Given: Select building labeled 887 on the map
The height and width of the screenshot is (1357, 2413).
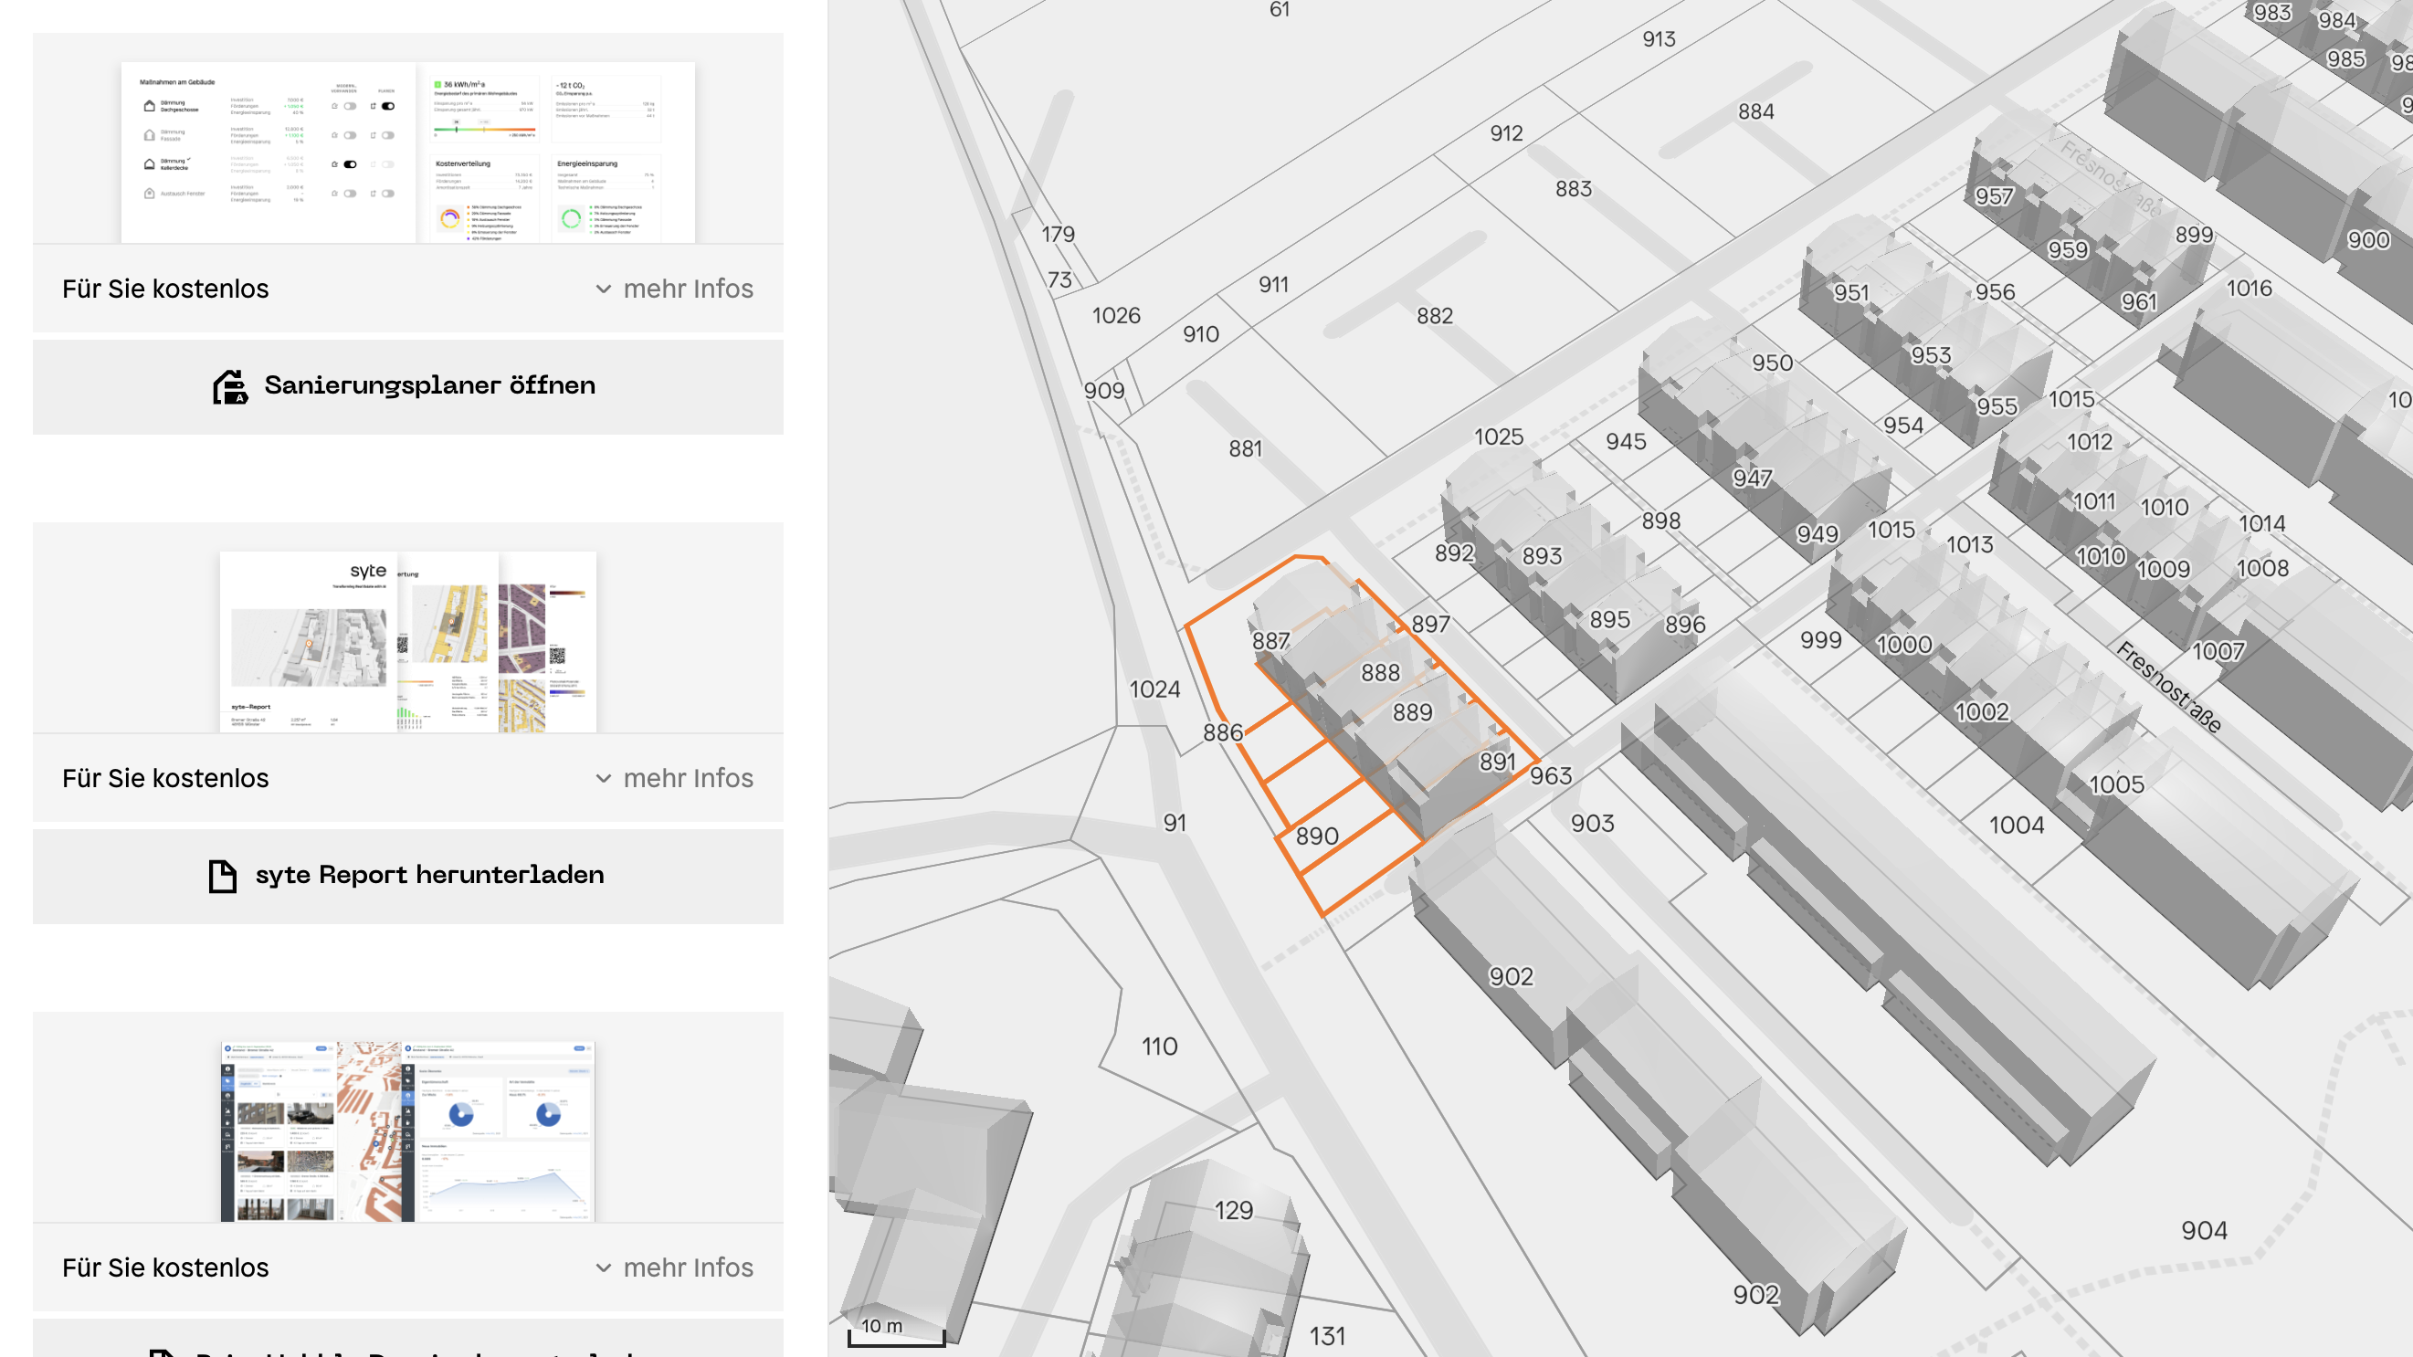Looking at the screenshot, I should [x=1271, y=640].
